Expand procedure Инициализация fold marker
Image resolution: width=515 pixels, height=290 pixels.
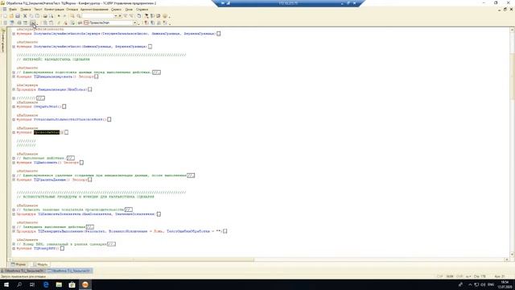pos(14,89)
